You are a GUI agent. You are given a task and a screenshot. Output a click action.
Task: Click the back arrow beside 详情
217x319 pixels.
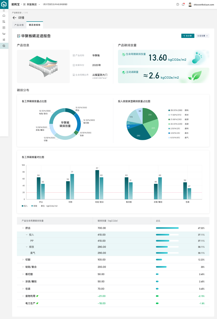click(14, 18)
